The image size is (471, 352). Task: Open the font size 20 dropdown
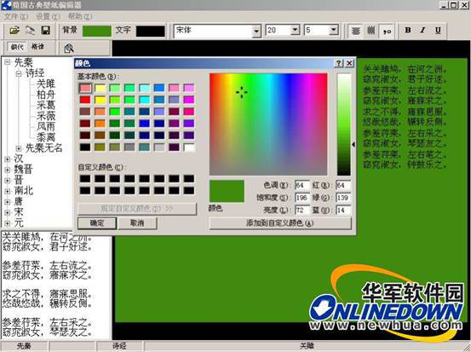(x=296, y=30)
